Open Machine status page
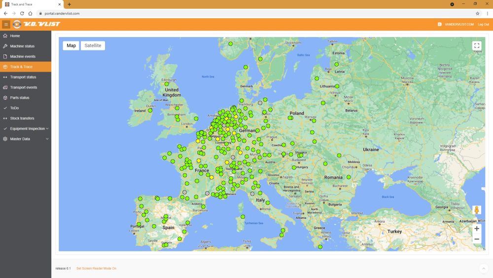The width and height of the screenshot is (493, 278). [x=22, y=46]
